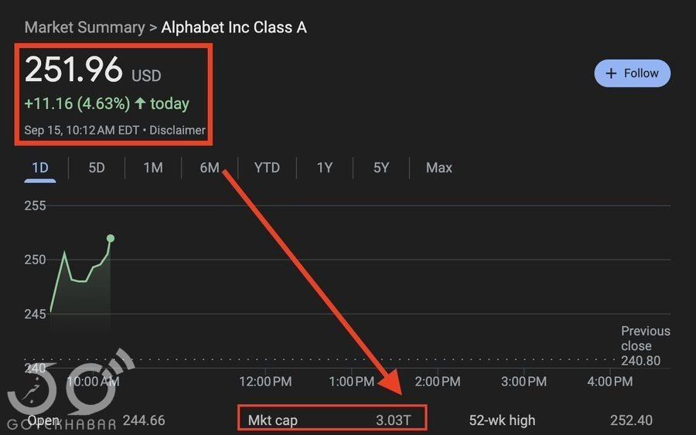Click the Market Summary breadcrumb
Viewport: 696px width, 435px height.
pos(84,28)
